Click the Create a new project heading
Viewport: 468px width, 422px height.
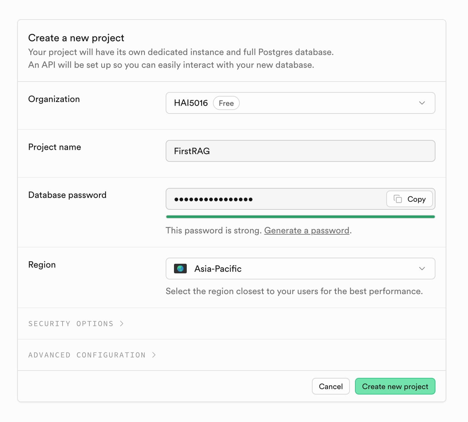(x=76, y=38)
